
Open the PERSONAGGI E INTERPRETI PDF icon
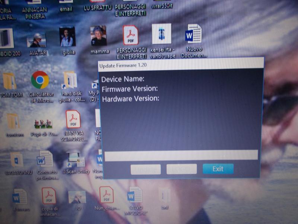130,35
